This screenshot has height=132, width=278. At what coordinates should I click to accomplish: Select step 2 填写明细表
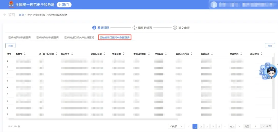143,28
